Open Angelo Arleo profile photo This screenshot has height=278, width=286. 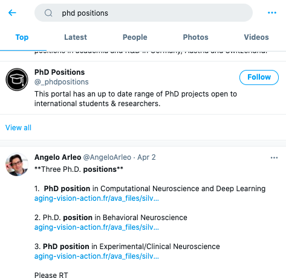coord(17,165)
